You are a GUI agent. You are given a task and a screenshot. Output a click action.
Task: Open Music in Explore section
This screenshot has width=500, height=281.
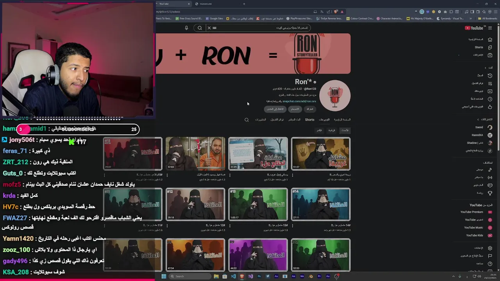pyautogui.click(x=484, y=170)
